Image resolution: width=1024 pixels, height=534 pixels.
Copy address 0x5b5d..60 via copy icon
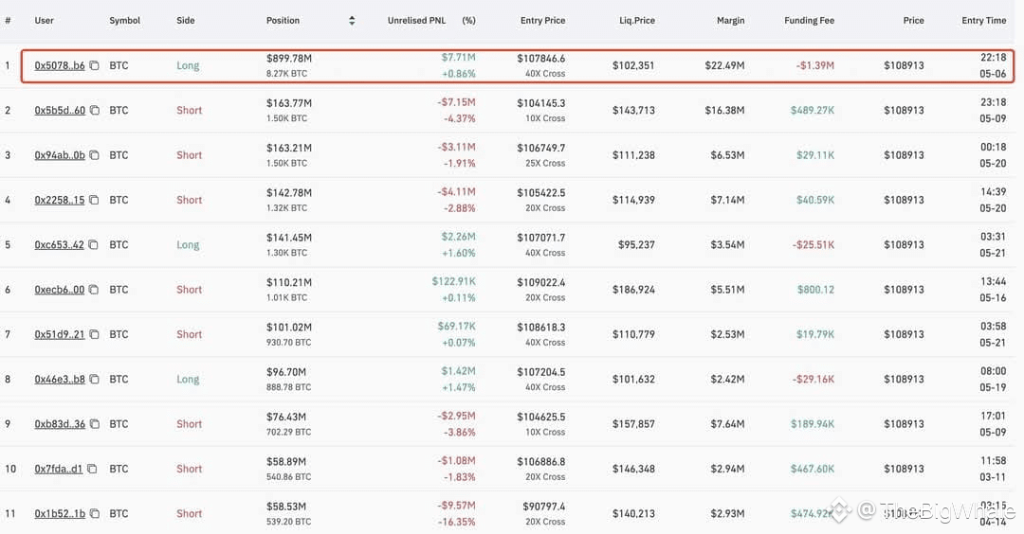tap(95, 110)
